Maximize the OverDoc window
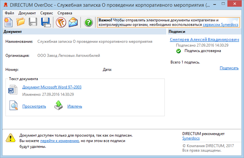 223,4
